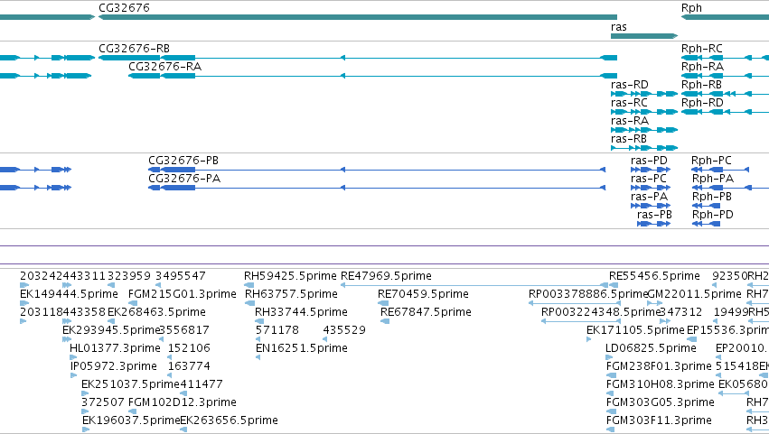Screen dimensions: 769x434
Task: Select the EK268463.5prime EST label
Action: tap(156, 312)
